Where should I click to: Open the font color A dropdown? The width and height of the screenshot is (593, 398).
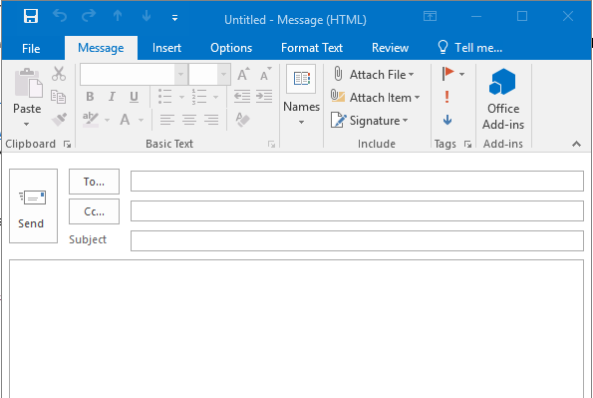[x=142, y=120]
